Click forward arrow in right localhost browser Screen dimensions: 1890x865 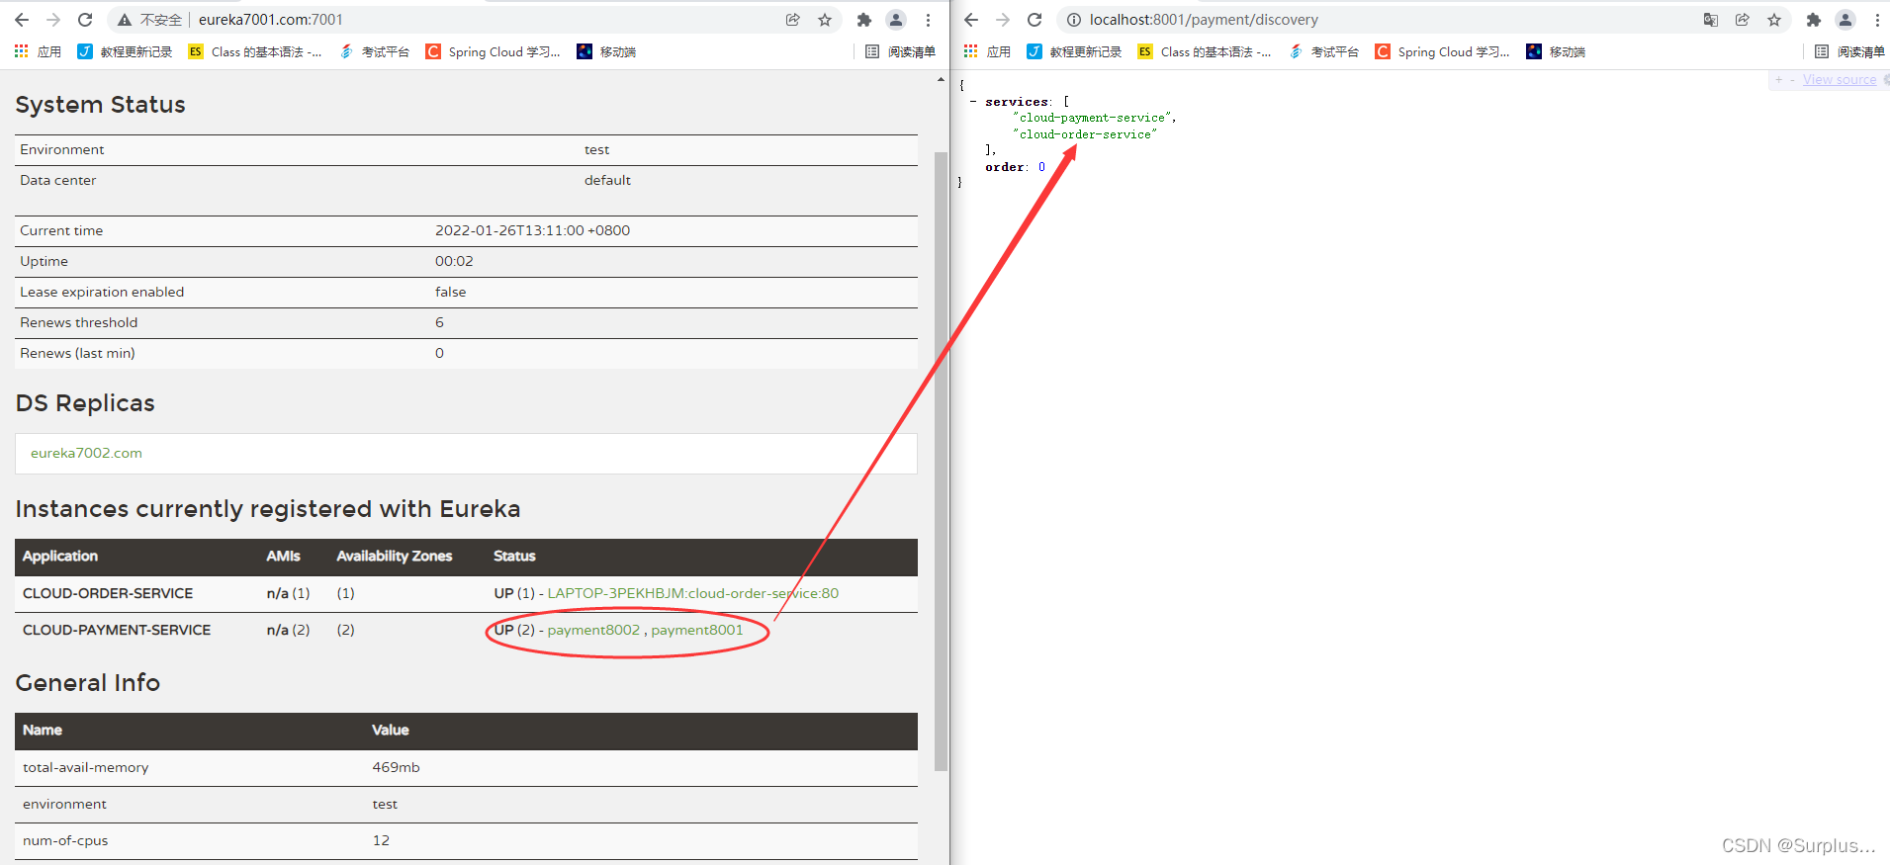[x=1003, y=20]
